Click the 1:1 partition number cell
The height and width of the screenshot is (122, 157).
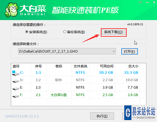(x=38, y=72)
